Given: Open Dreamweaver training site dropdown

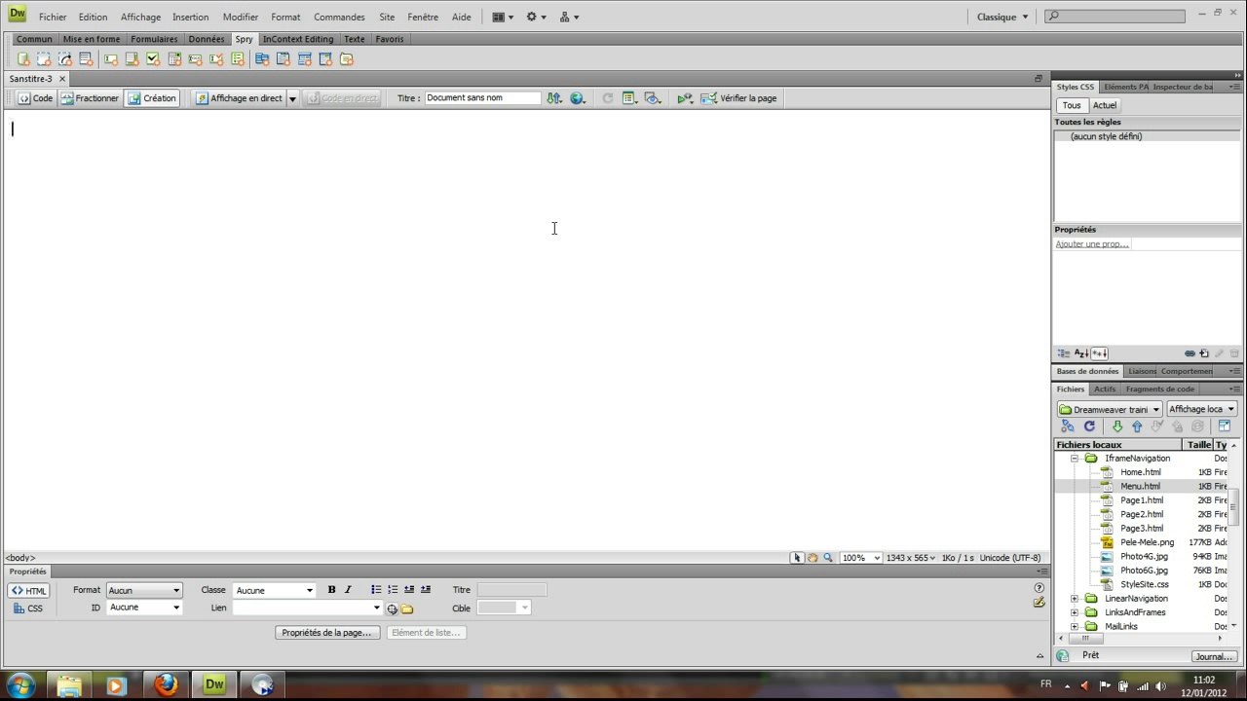Looking at the screenshot, I should (1110, 409).
